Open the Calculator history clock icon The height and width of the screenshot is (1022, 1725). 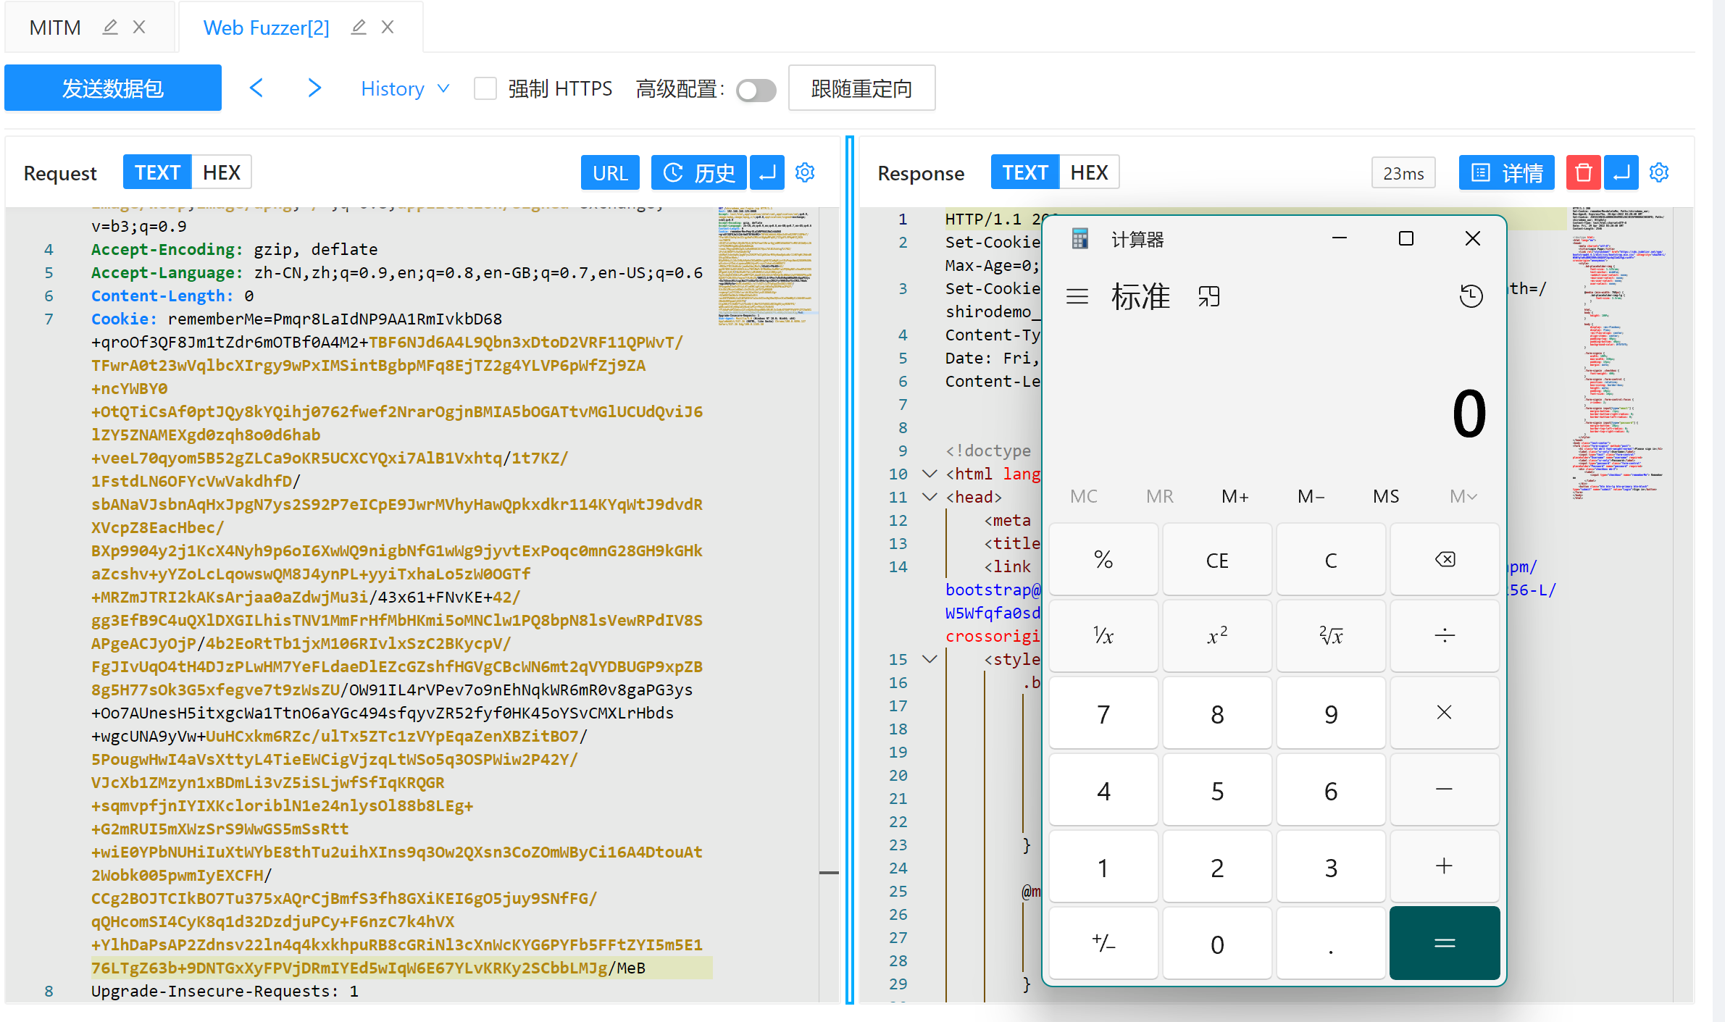click(x=1471, y=296)
